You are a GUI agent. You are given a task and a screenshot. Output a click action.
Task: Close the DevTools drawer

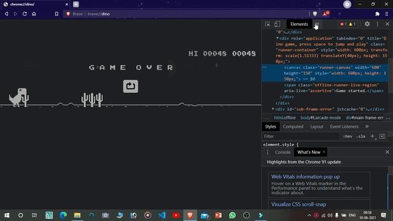387,152
